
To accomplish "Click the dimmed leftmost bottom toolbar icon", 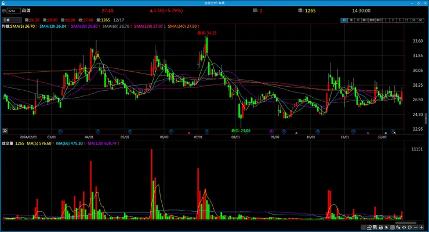I will [x=363, y=227].
